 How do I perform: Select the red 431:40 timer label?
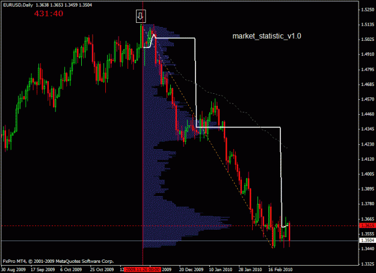[49, 13]
